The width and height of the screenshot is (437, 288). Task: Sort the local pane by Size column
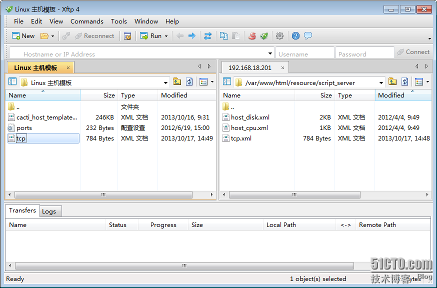pyautogui.click(x=99, y=95)
